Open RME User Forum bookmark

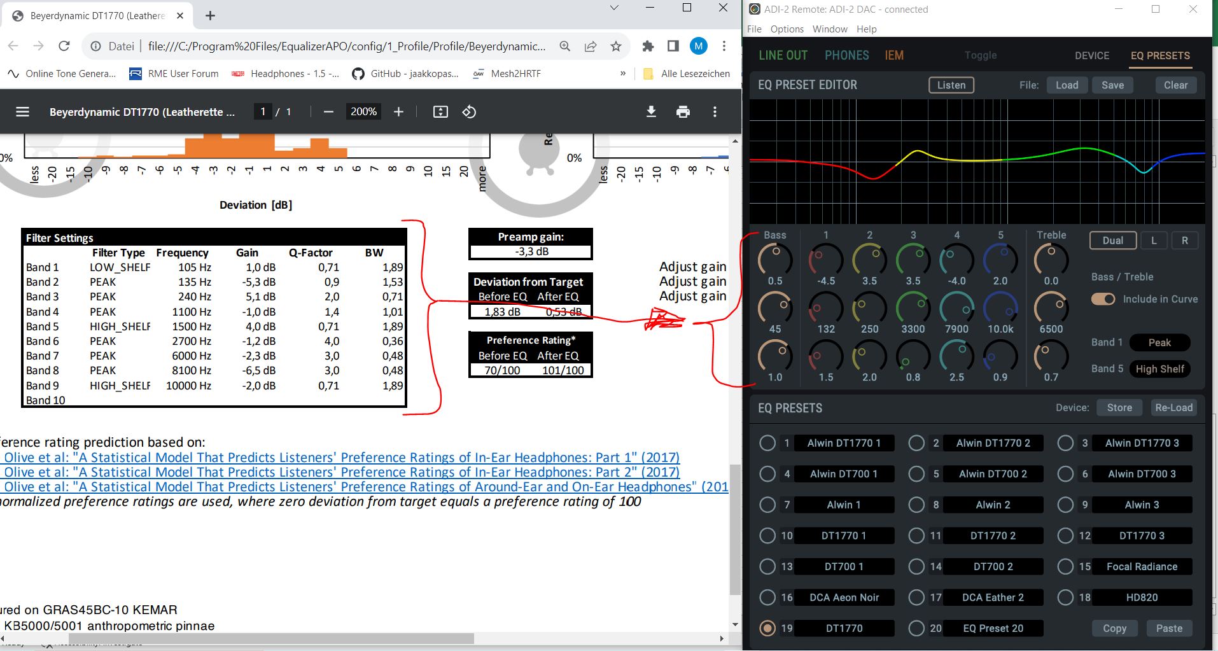[174, 74]
